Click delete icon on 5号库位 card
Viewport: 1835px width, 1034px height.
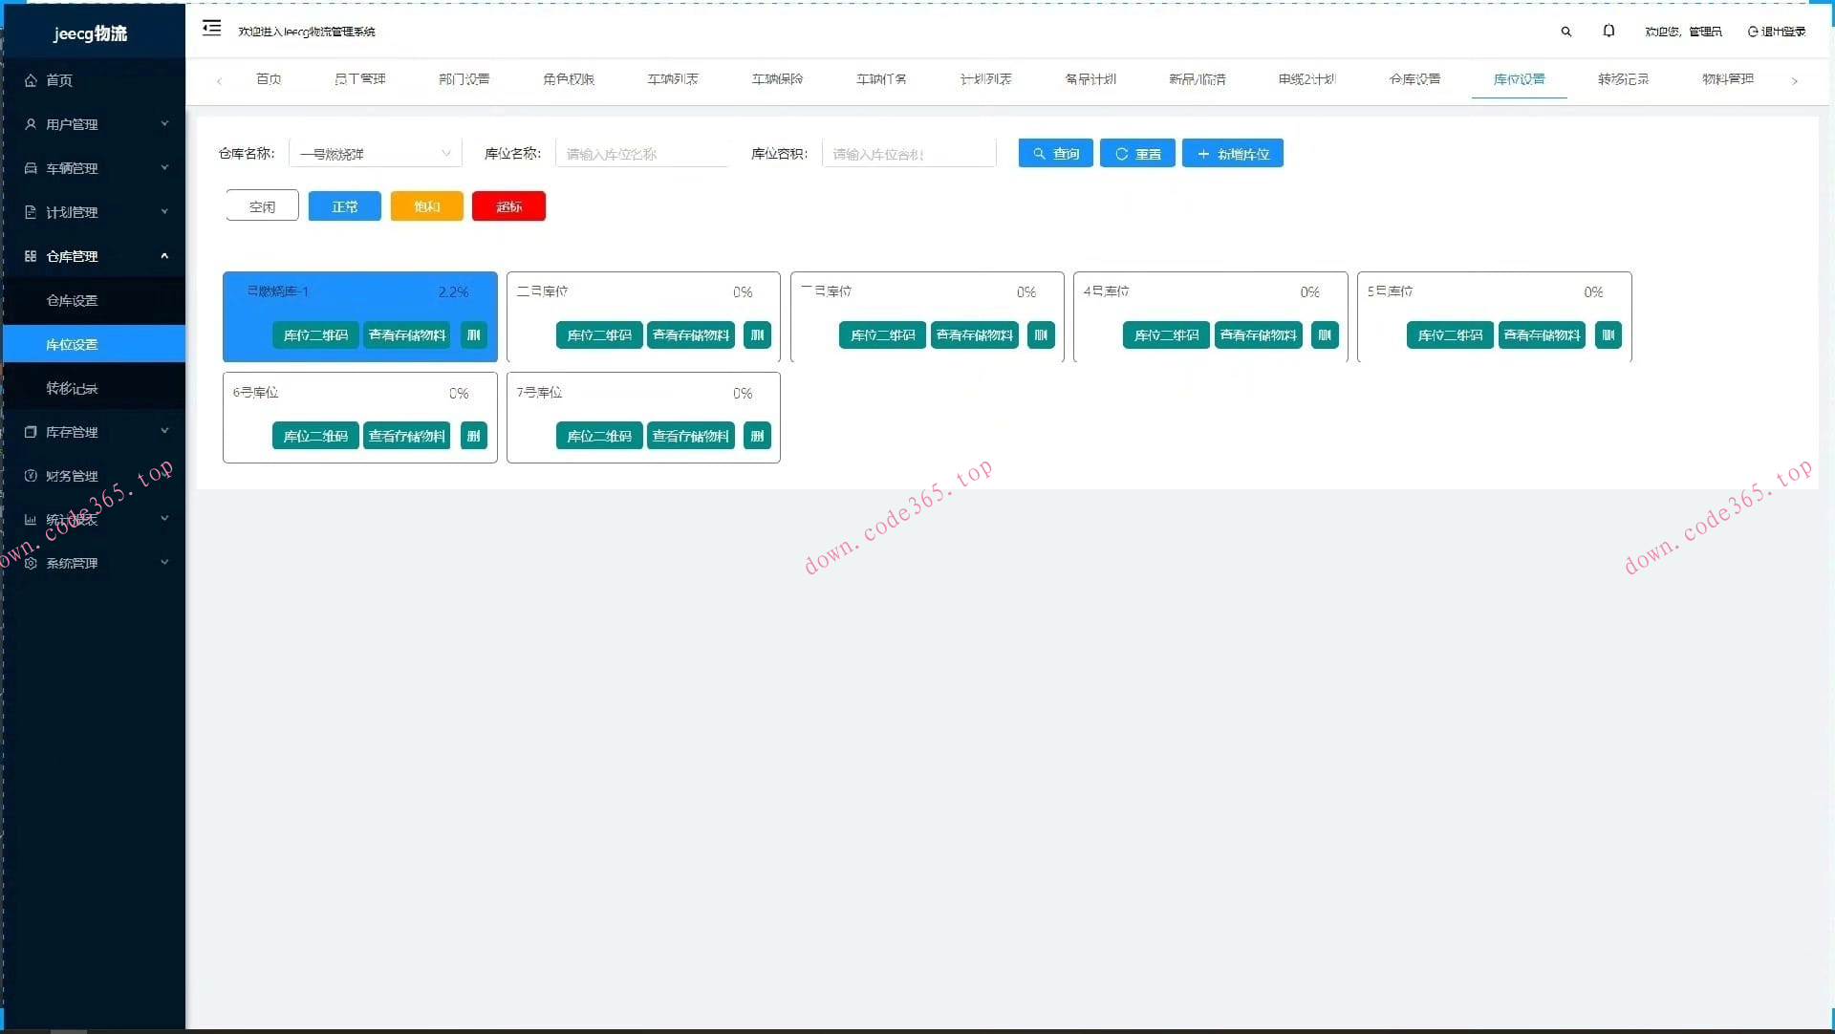pos(1608,335)
